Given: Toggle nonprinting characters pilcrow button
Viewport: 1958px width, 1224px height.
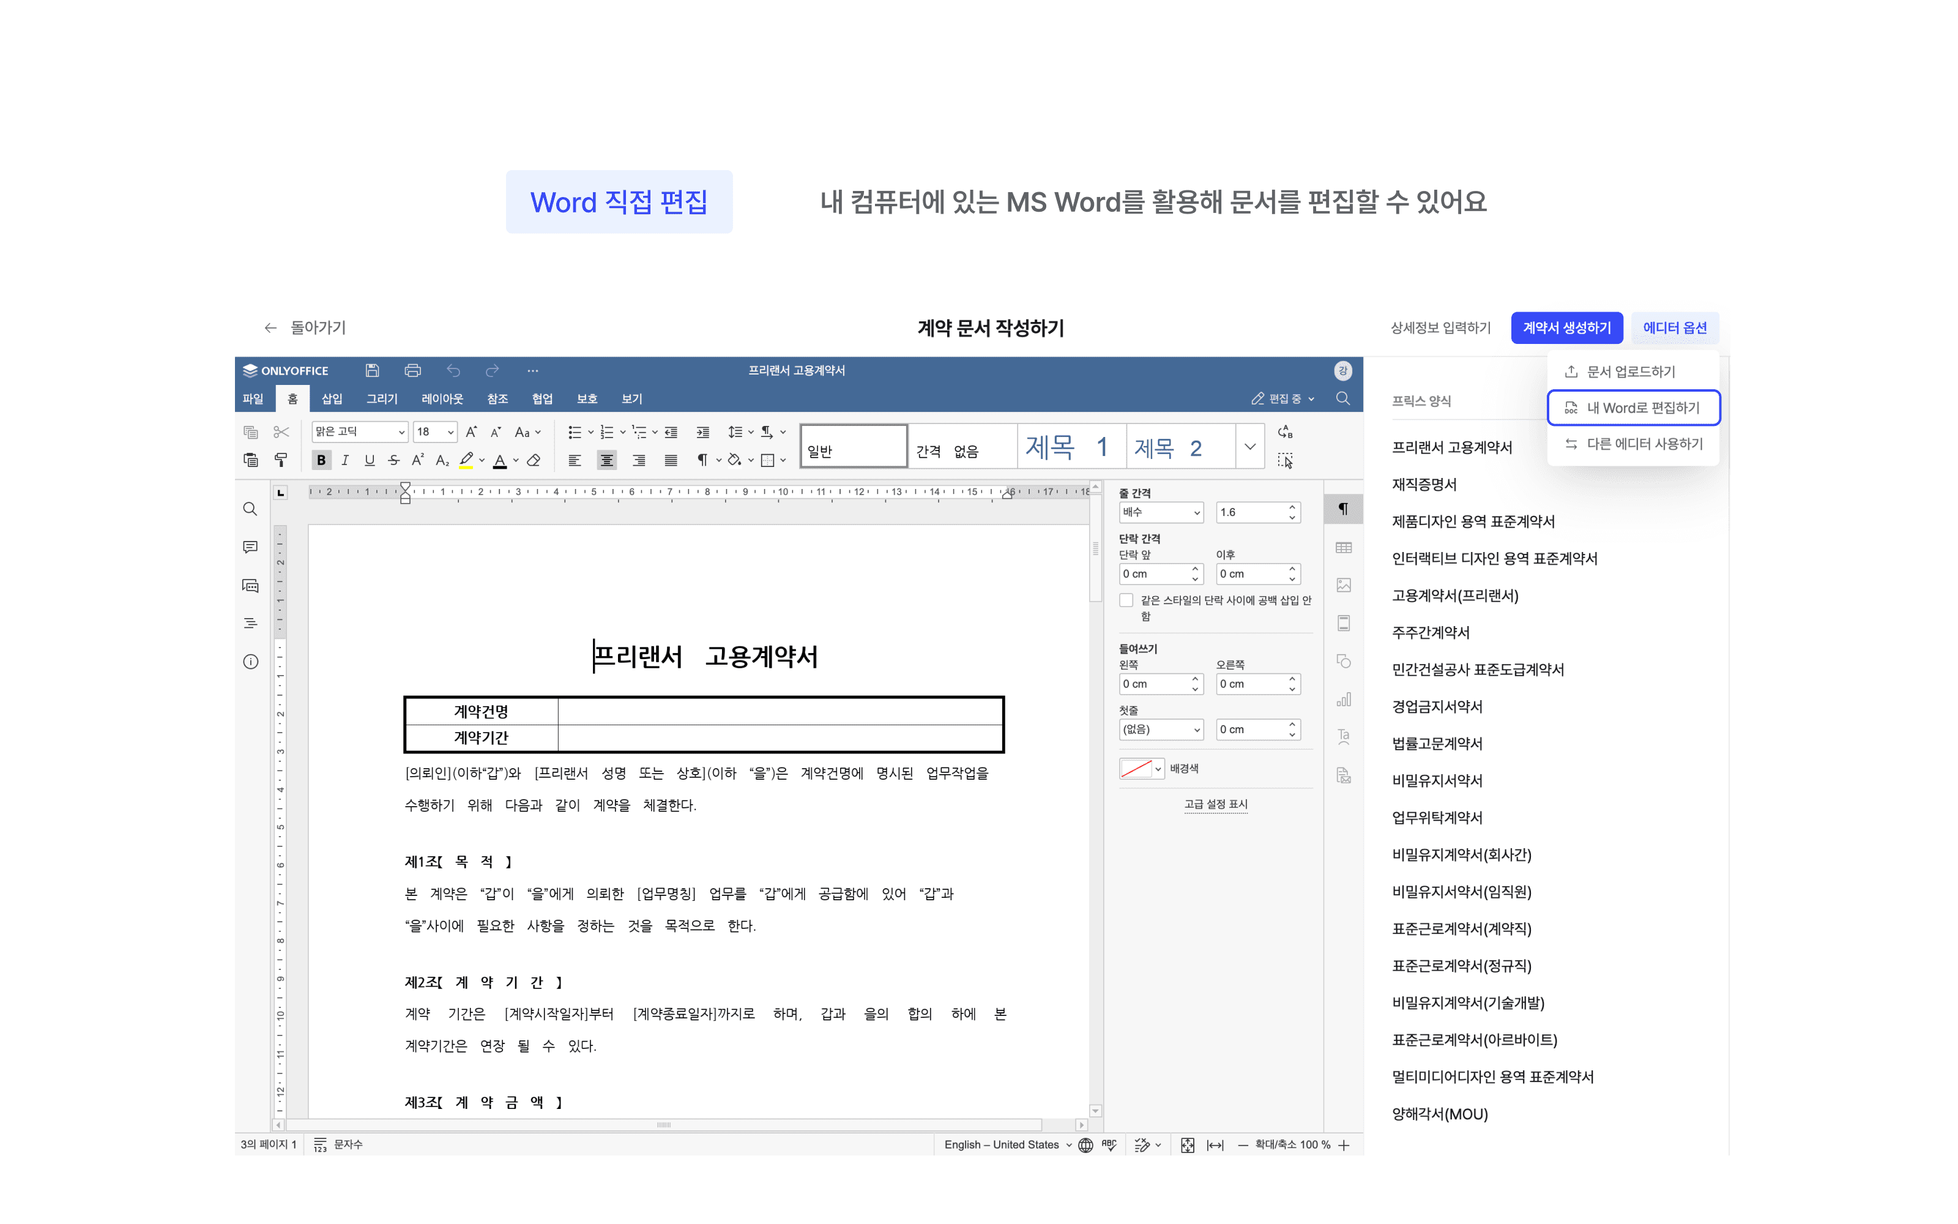Looking at the screenshot, I should coord(701,460).
